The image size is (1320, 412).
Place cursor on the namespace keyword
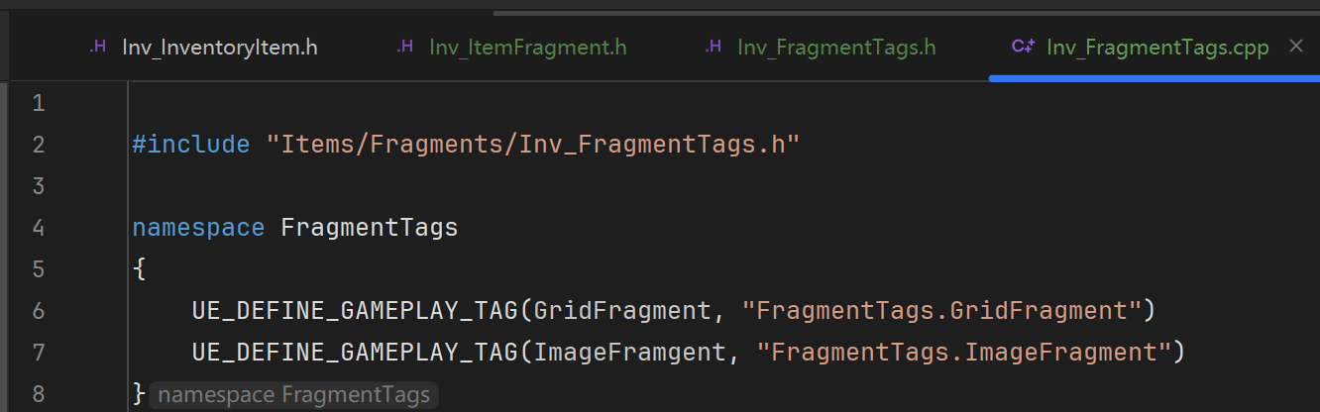(x=198, y=228)
